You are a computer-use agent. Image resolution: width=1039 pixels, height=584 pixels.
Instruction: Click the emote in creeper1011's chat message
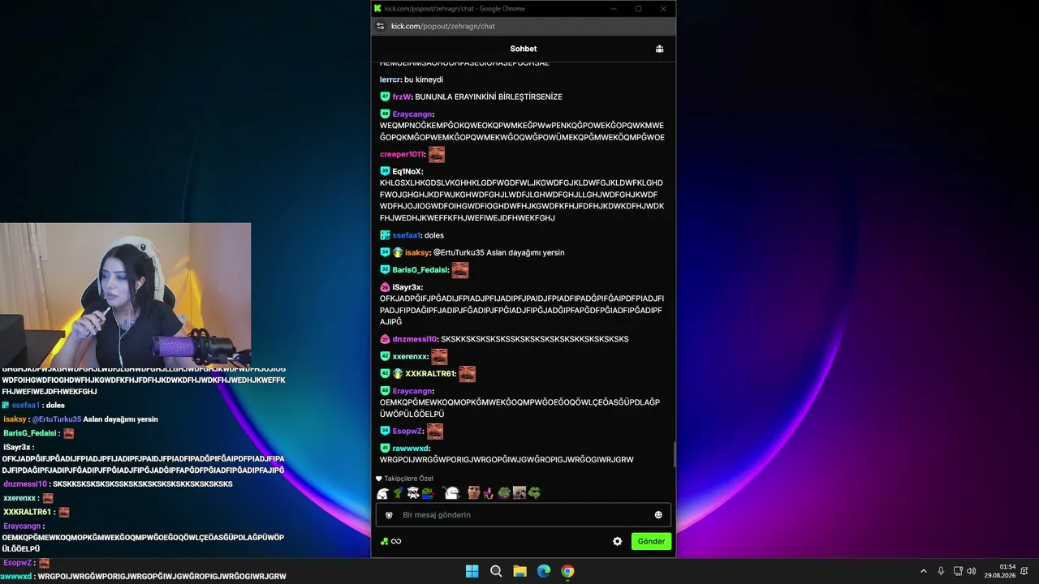[x=437, y=154]
